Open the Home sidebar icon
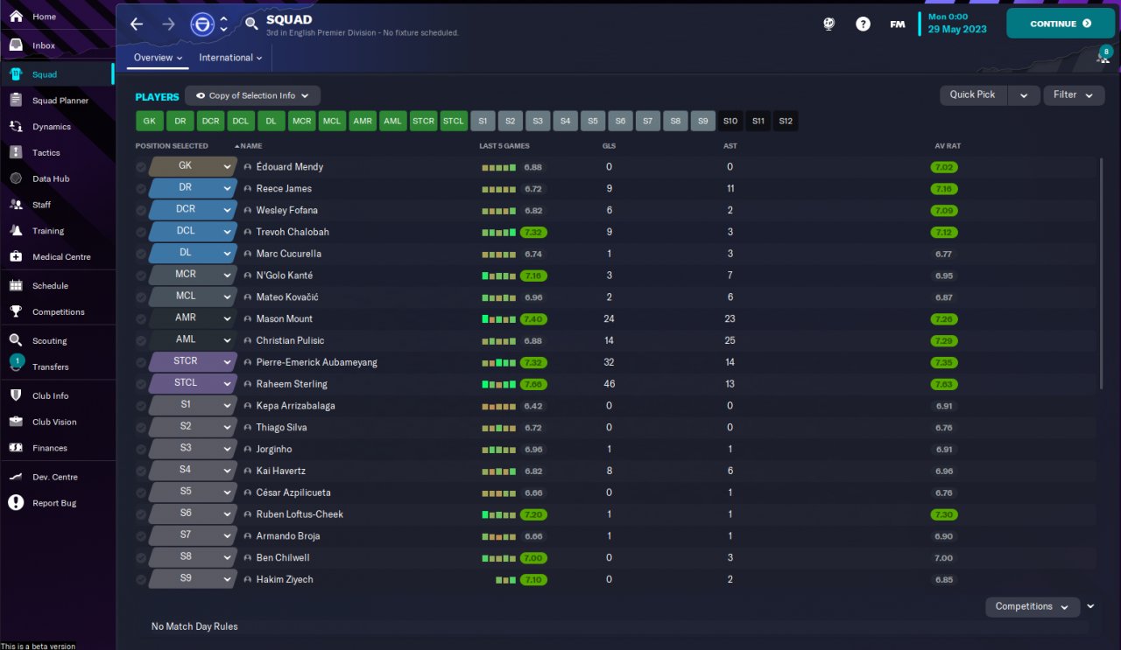 coord(16,17)
